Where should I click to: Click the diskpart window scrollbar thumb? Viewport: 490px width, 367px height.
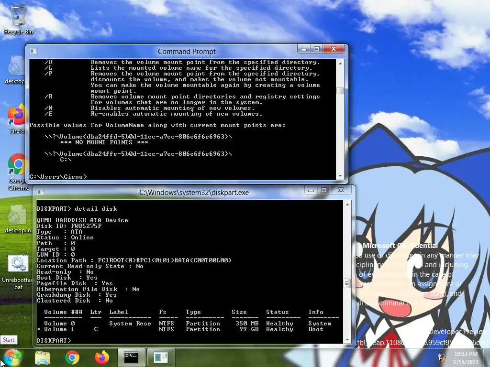click(347, 283)
